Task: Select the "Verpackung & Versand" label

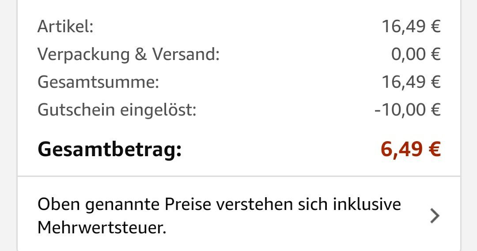Action: pyautogui.click(x=129, y=55)
